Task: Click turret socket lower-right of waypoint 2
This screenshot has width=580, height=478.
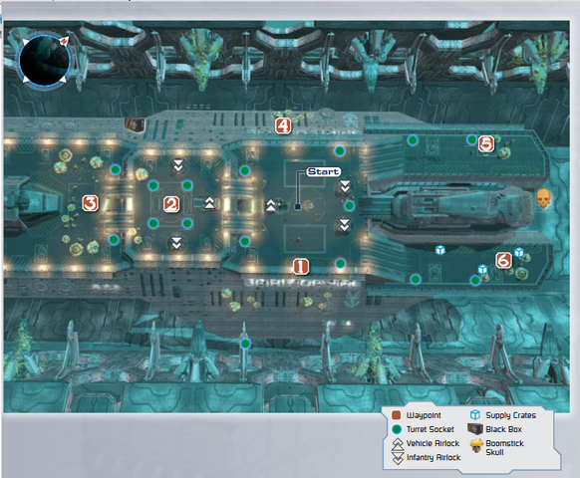Action: 187,223
